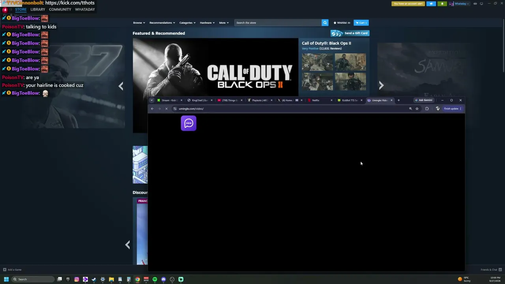Viewport: 505px width, 284px height.
Task: Switch to the KingChief browser tab
Action: click(x=200, y=100)
